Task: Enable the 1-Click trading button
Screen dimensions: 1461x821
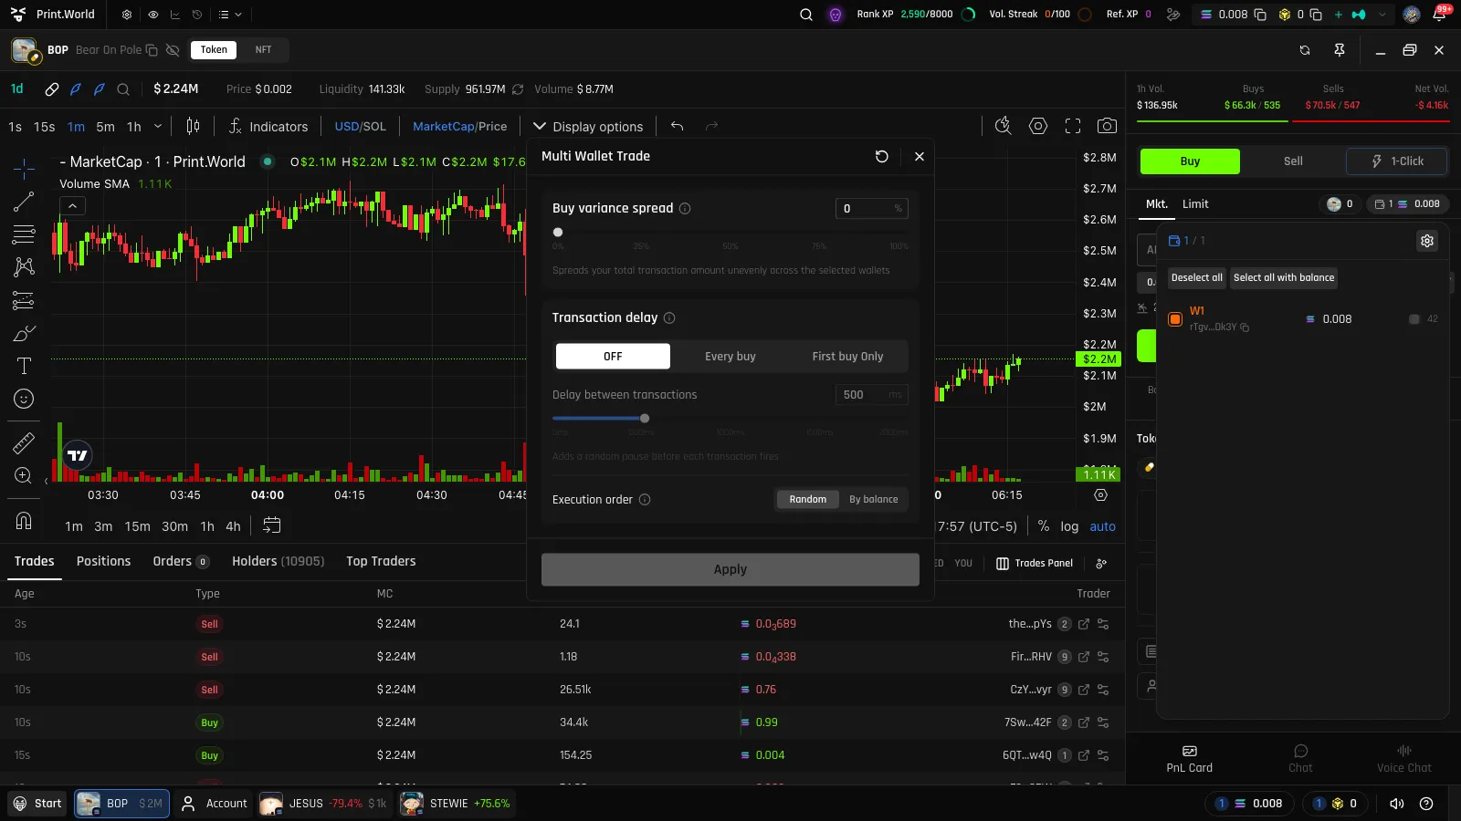Action: click(1397, 161)
